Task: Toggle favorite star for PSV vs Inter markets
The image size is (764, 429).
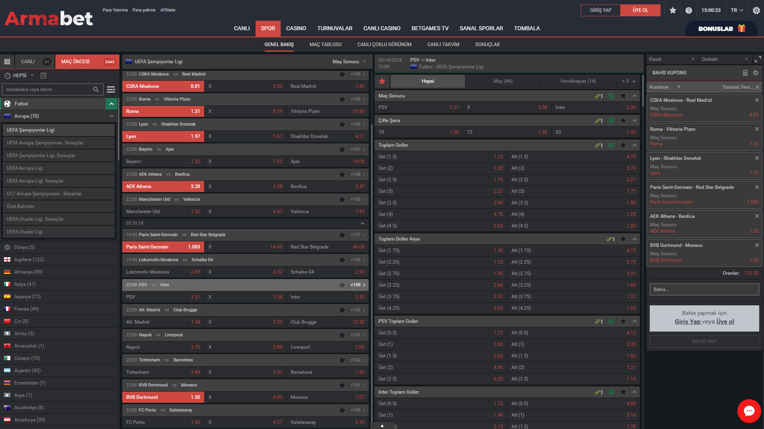Action: (x=382, y=81)
